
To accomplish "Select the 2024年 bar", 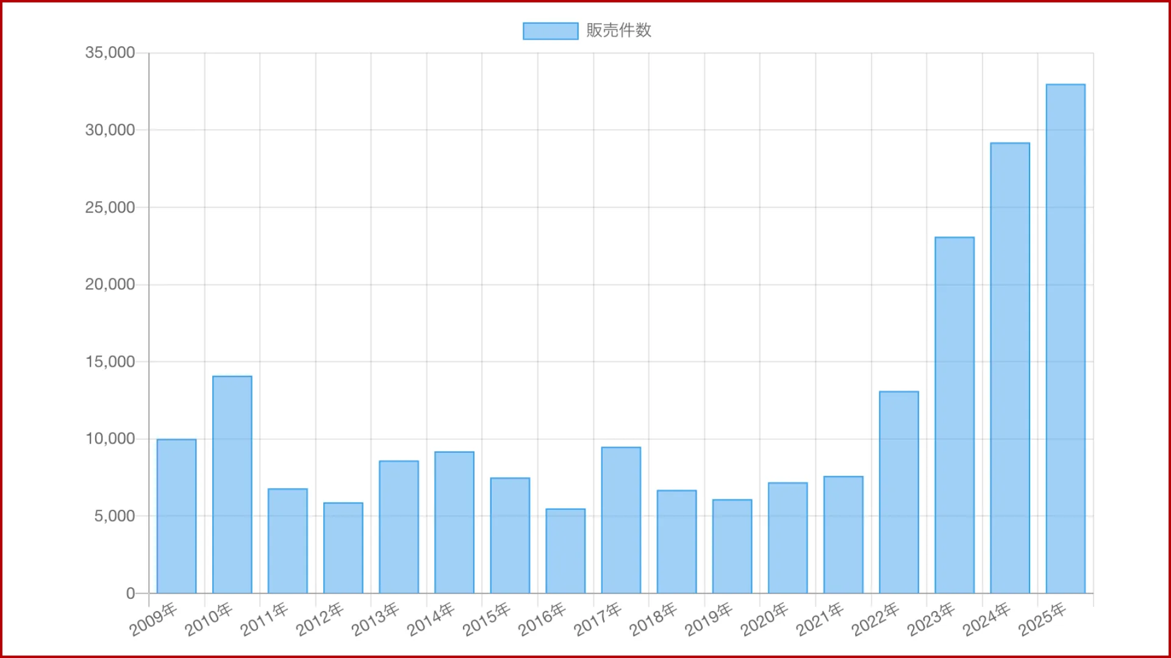I will pos(1010,368).
